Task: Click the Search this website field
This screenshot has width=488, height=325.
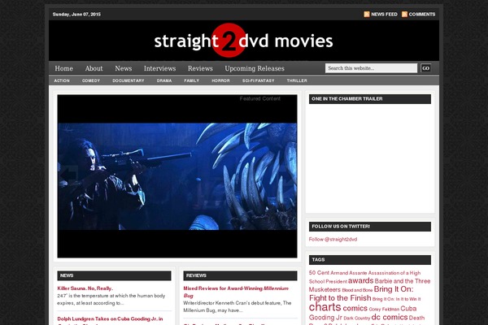Action: click(x=371, y=68)
